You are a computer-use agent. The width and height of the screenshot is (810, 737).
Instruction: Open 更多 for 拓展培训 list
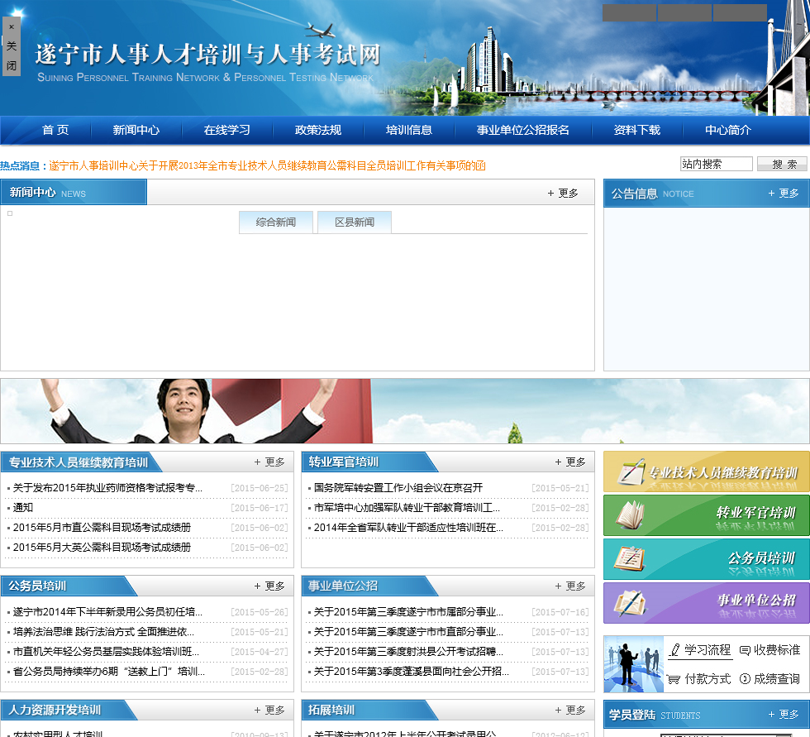click(570, 711)
